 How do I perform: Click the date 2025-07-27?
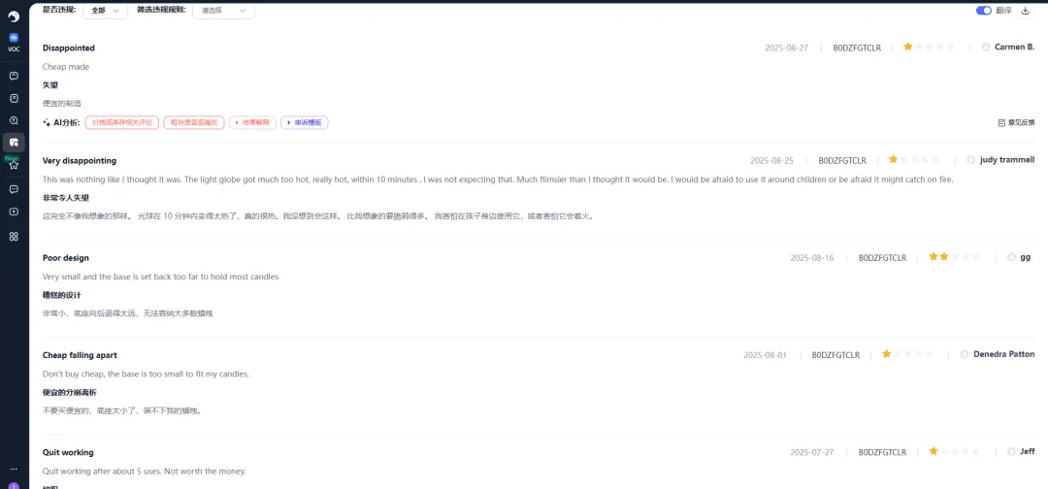point(812,452)
